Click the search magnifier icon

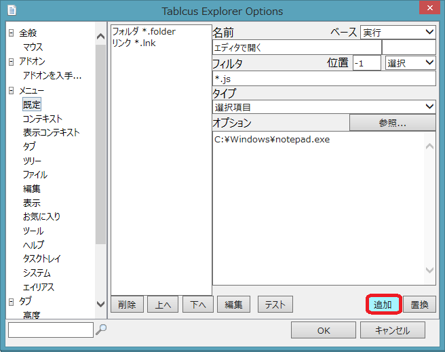pos(101,330)
